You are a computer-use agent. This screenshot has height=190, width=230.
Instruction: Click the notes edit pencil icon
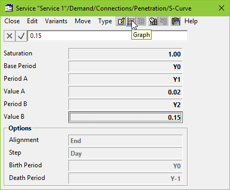121,21
